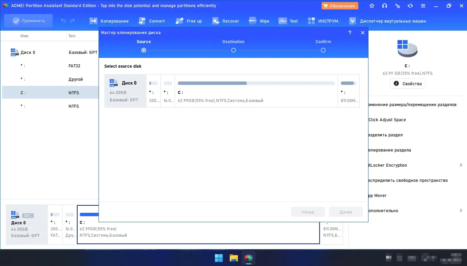Choose allocate free space option

(x=408, y=180)
